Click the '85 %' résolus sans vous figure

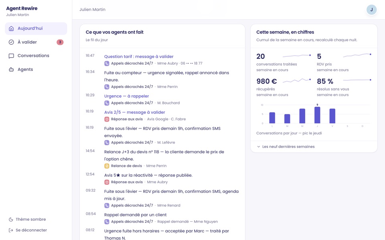tap(325, 81)
